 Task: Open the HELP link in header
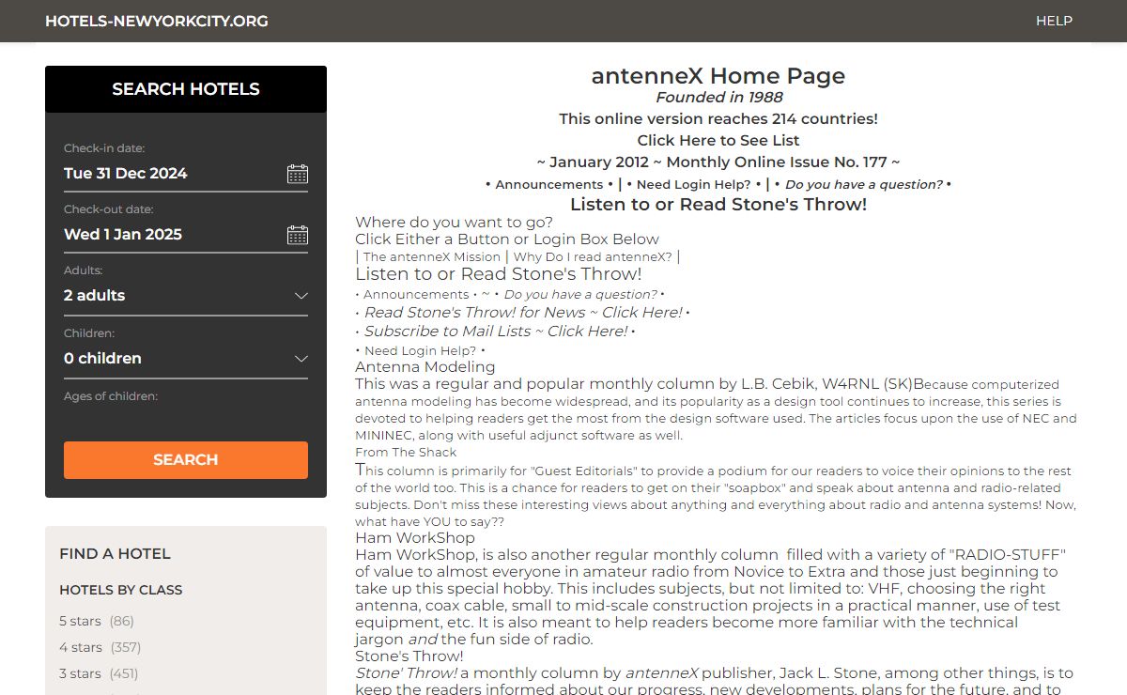point(1054,21)
